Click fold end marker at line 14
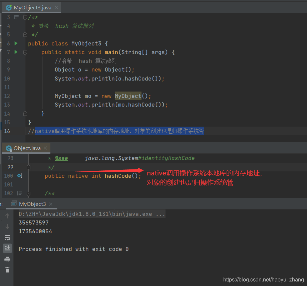This screenshot has width=307, height=286. point(25,114)
